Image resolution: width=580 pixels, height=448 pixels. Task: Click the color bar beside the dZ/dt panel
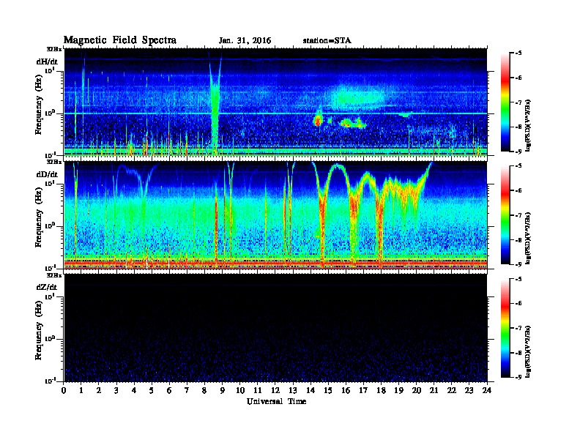pyautogui.click(x=505, y=328)
